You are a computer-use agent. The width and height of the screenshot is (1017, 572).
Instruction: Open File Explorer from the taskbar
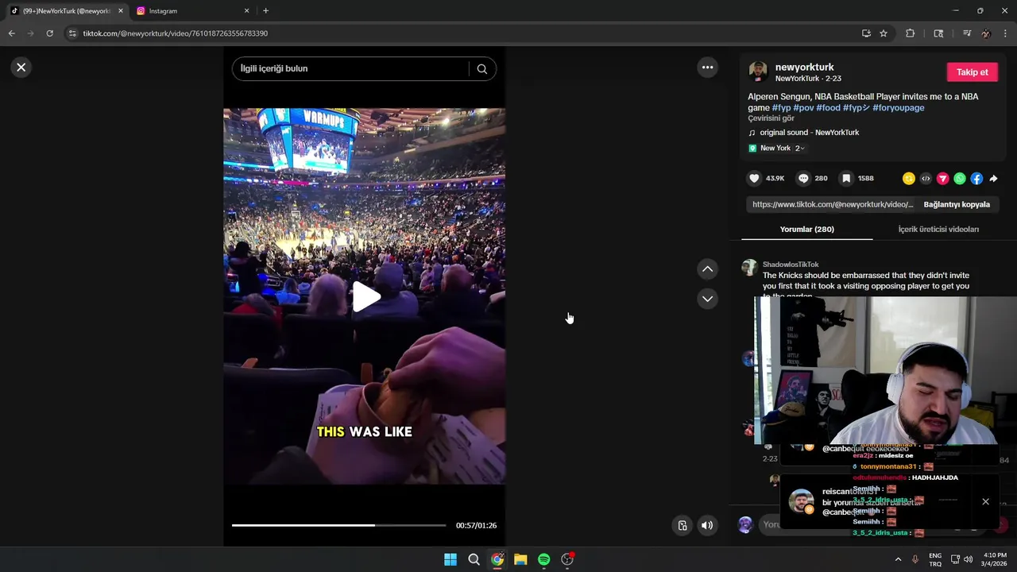coord(520,559)
